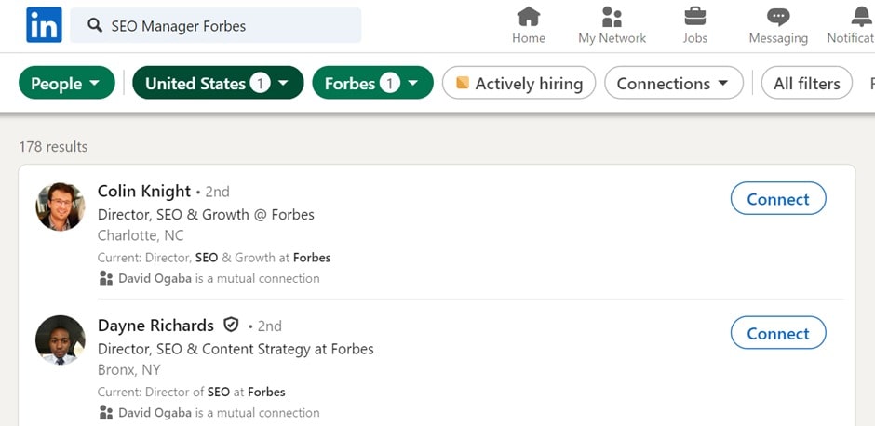Click mutual connection icon under Dayne Richards
Screen dimensions: 875x426
[x=105, y=413]
